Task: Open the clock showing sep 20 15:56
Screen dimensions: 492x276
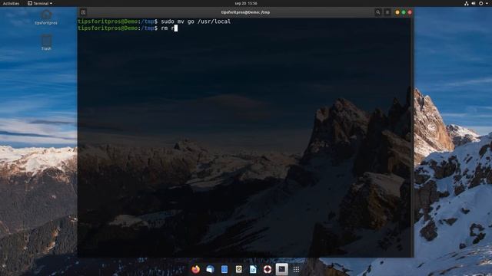Action: click(246, 3)
